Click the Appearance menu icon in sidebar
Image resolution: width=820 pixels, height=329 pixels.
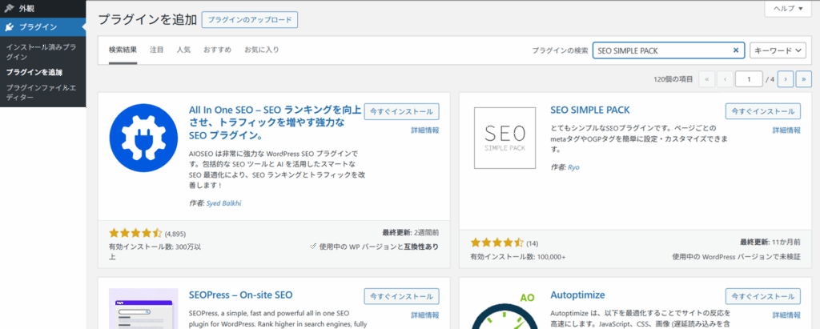point(9,7)
